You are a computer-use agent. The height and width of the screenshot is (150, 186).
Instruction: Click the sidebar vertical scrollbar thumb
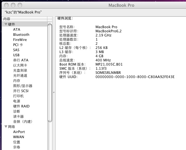(50, 73)
